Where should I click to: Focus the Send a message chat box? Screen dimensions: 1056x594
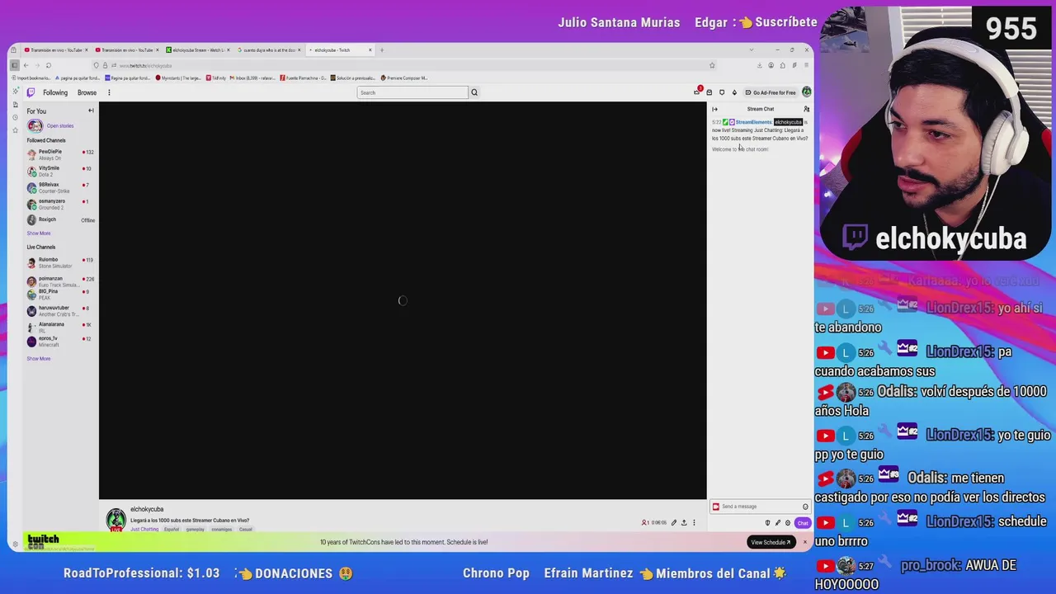click(761, 507)
